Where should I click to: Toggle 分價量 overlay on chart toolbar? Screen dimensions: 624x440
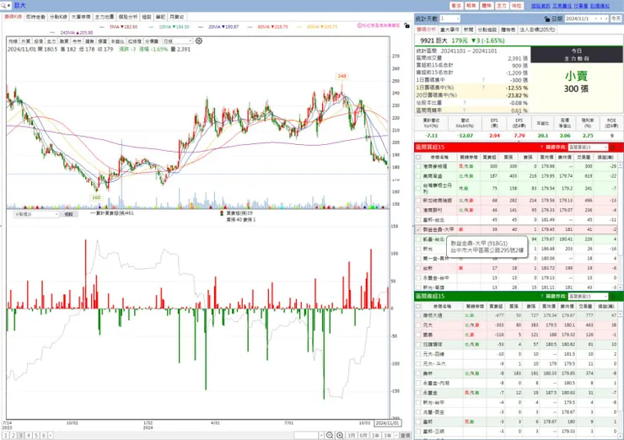click(152, 41)
